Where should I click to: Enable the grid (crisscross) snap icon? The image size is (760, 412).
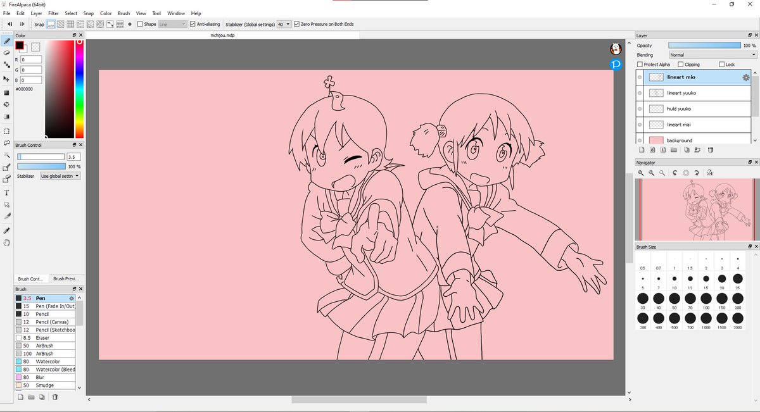pyautogui.click(x=71, y=24)
